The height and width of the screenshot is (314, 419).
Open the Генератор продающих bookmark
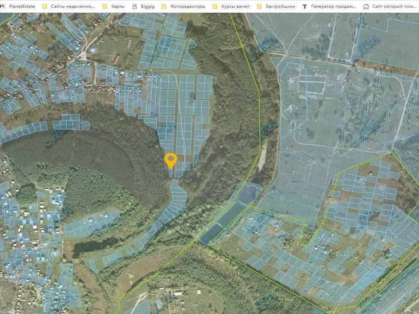[333, 7]
